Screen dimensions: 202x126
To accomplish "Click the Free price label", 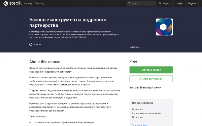I will click(133, 61).
